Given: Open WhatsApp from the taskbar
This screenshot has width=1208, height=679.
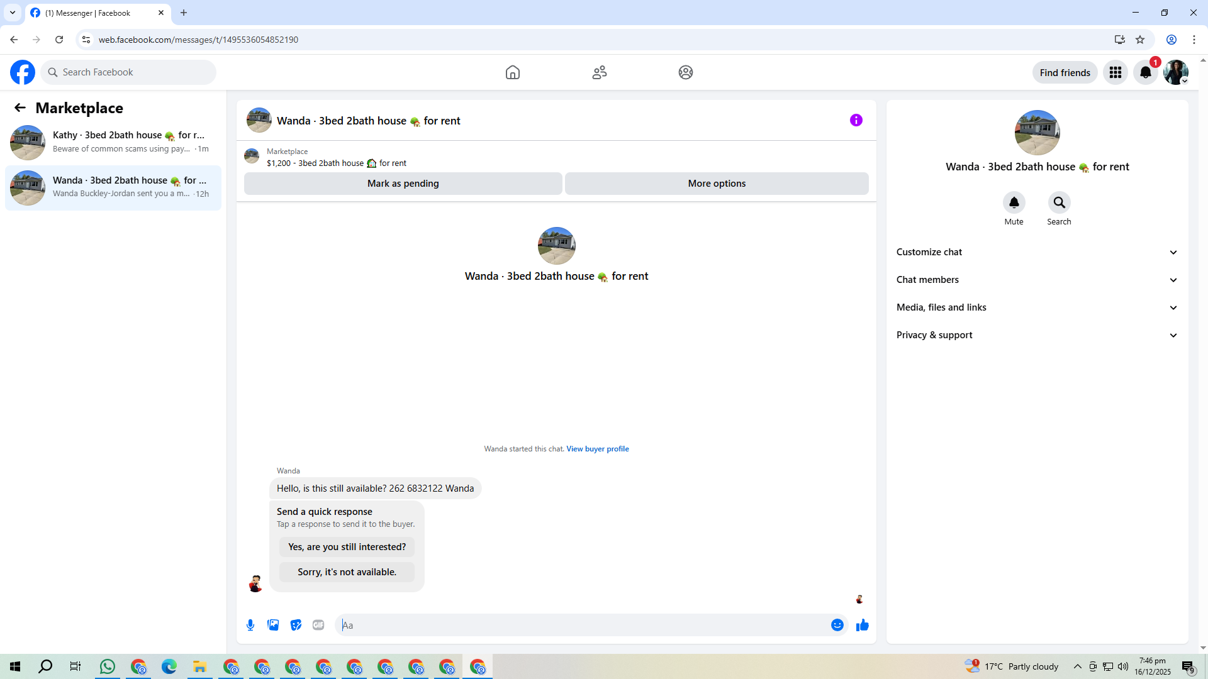Looking at the screenshot, I should click(x=108, y=666).
